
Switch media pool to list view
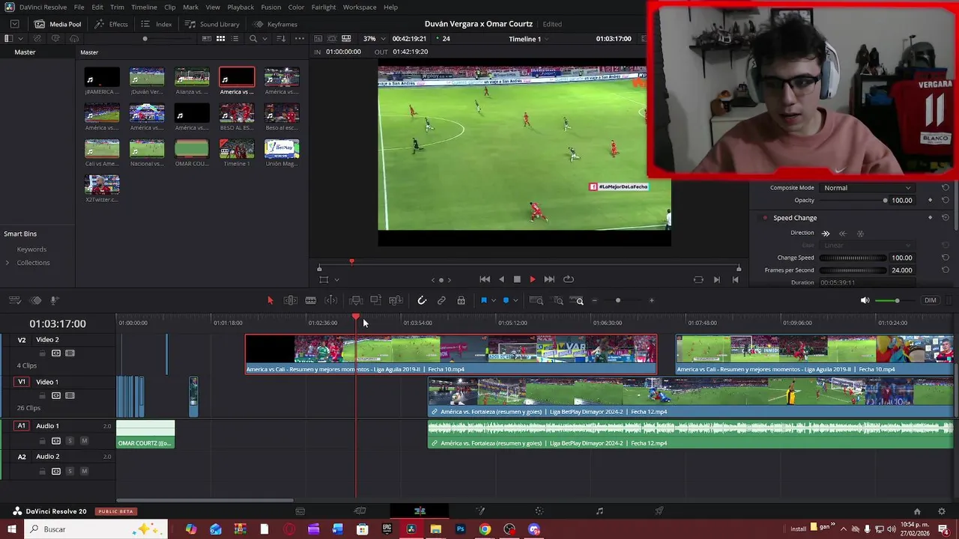tap(236, 38)
